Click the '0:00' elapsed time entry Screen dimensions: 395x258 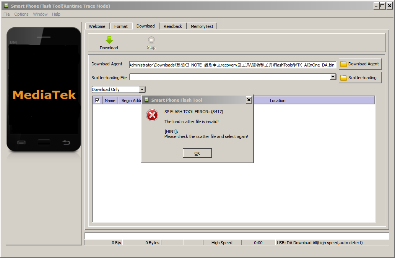(x=258, y=243)
